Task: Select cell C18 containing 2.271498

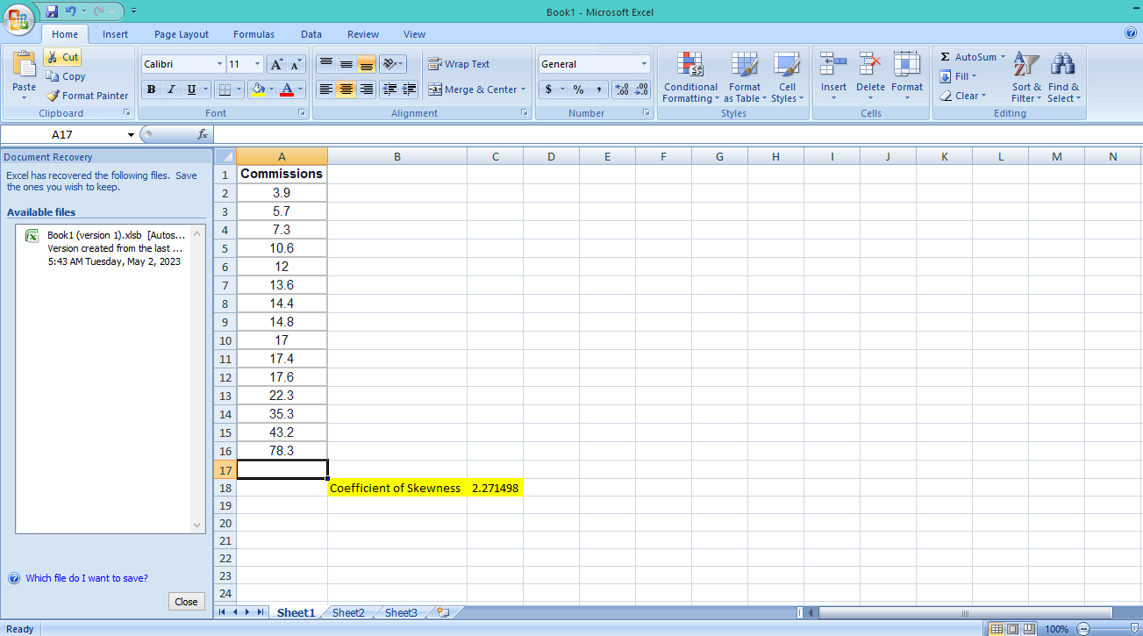Action: coord(495,488)
